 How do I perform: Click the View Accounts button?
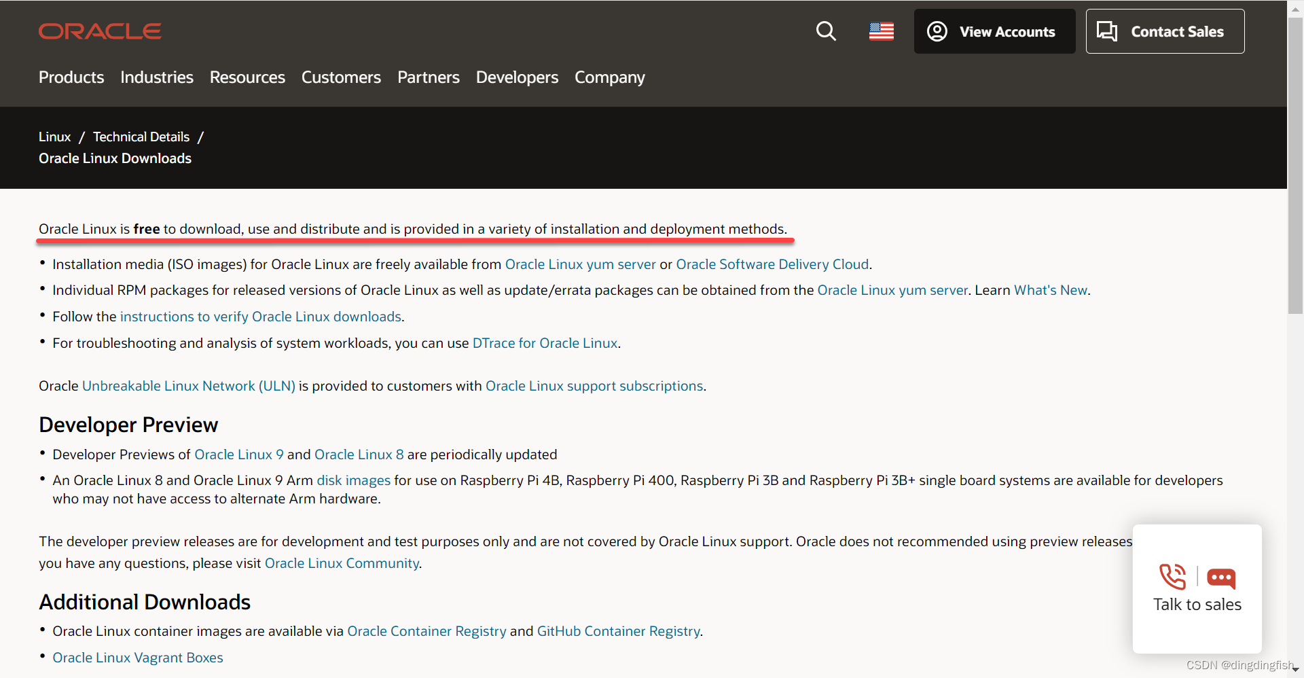994,31
